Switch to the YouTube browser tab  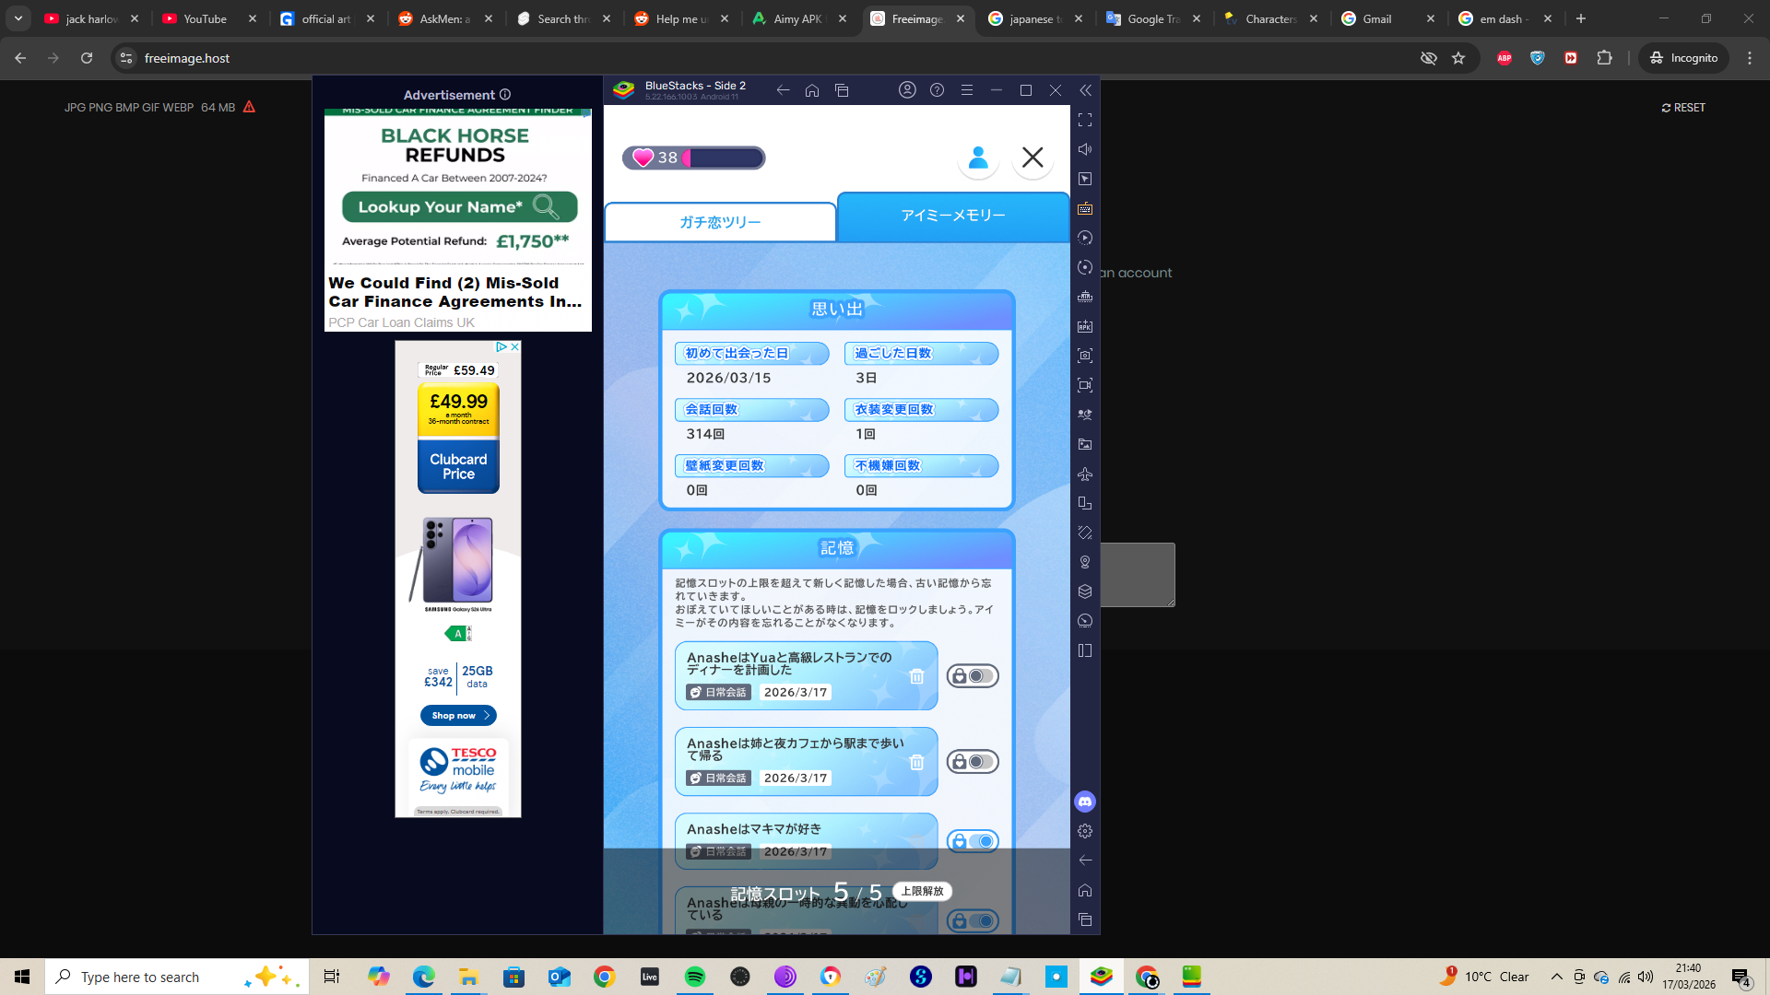(x=209, y=18)
